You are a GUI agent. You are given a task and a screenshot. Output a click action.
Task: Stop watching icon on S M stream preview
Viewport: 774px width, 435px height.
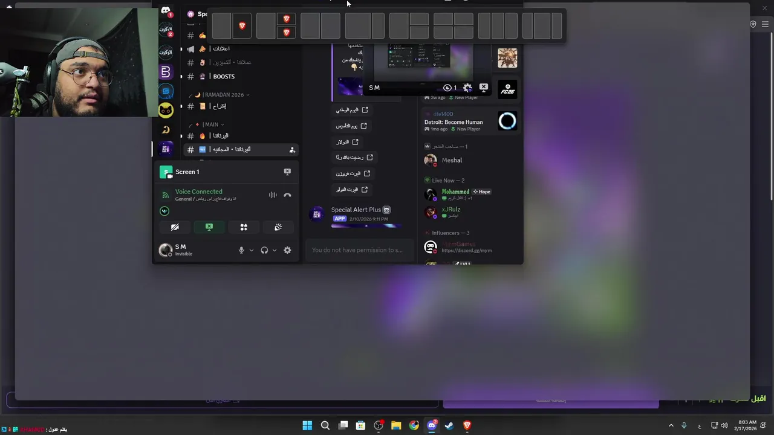[x=484, y=88]
